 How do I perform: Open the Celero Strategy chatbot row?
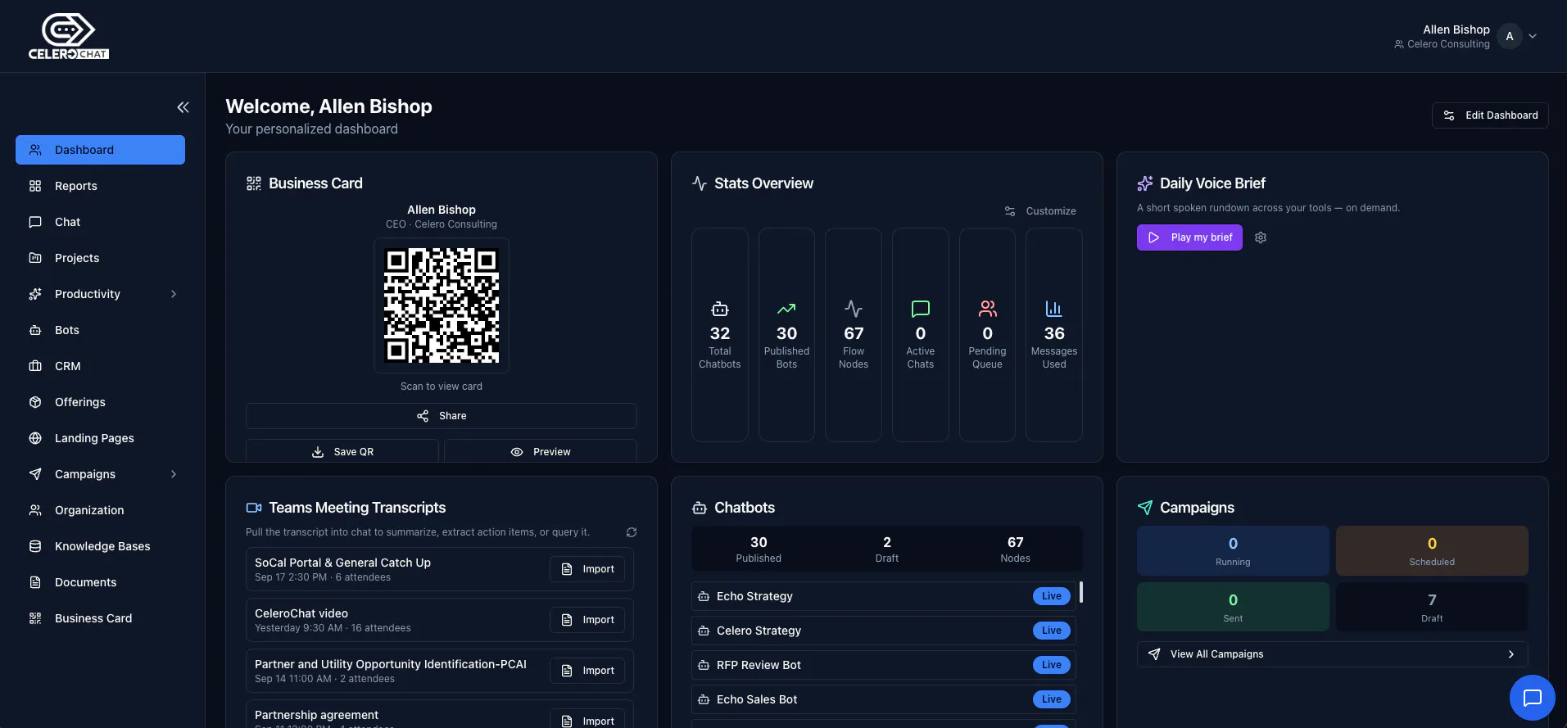click(x=883, y=631)
